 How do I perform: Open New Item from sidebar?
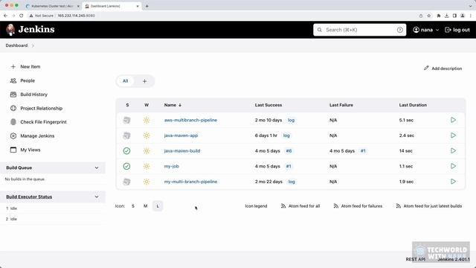point(25,66)
